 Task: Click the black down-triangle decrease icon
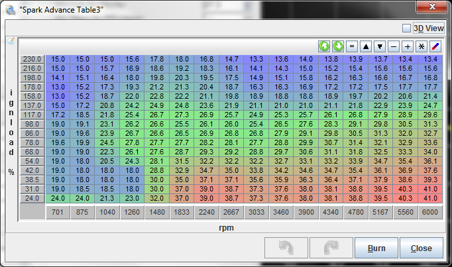pyautogui.click(x=380, y=46)
